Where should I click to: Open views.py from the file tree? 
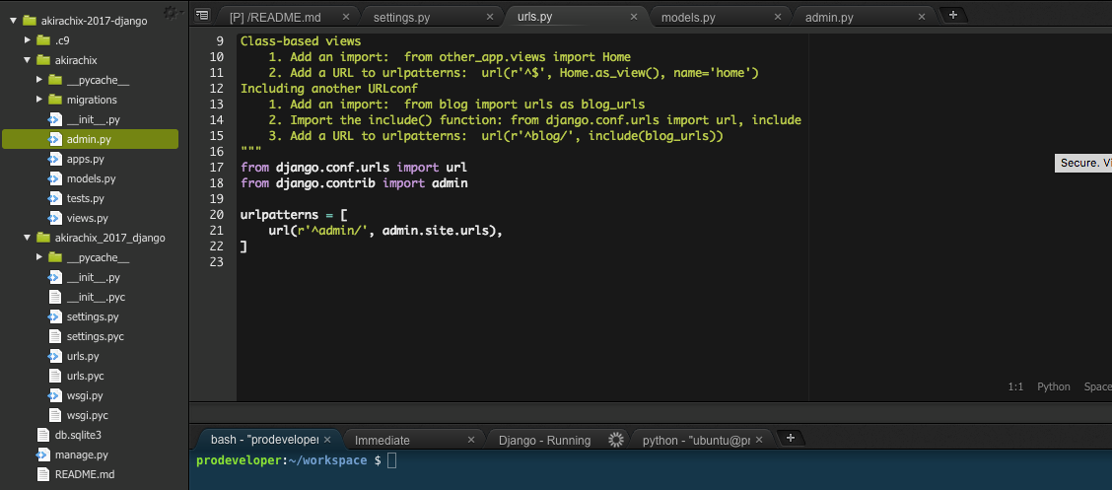click(x=87, y=218)
